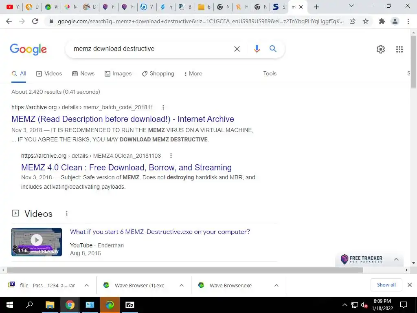Open options beside the Videos heading
This screenshot has width=417, height=313.
[x=67, y=213]
